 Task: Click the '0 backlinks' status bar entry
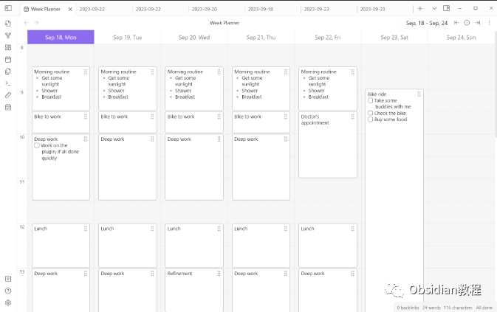point(408,308)
